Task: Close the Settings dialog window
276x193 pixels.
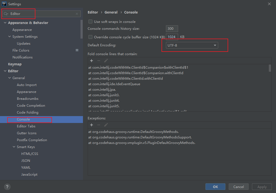Action: [x=269, y=4]
